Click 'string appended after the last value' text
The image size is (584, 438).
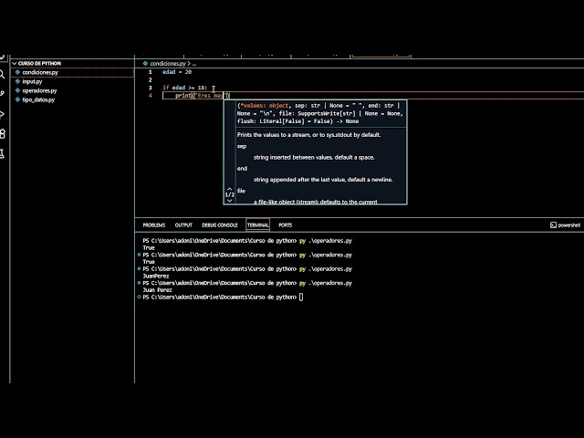tap(323, 180)
